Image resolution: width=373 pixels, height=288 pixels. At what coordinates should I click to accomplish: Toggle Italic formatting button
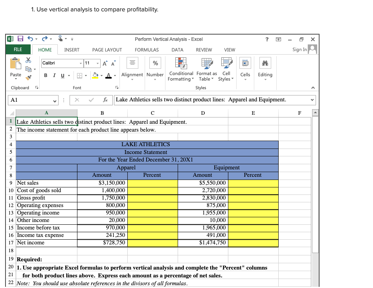[x=54, y=75]
